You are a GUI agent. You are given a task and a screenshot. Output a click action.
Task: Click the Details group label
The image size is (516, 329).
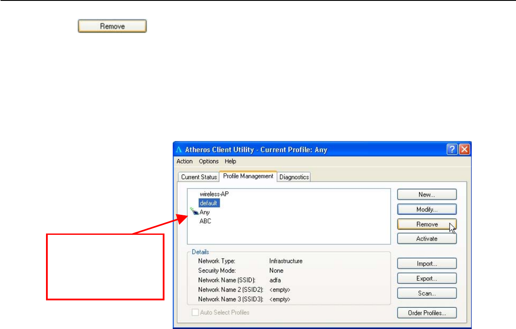(200, 252)
